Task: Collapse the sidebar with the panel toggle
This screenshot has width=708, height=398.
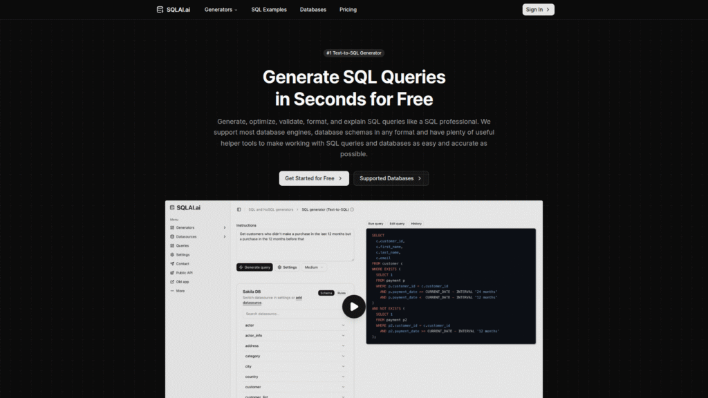Action: coord(239,209)
